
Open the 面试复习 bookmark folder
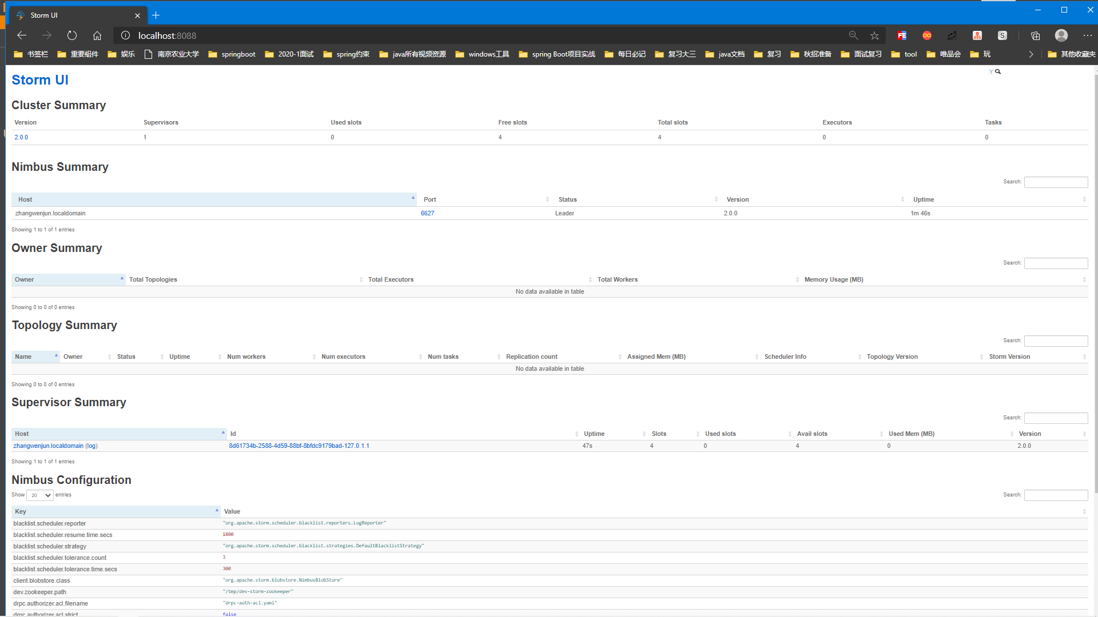pyautogui.click(x=861, y=54)
